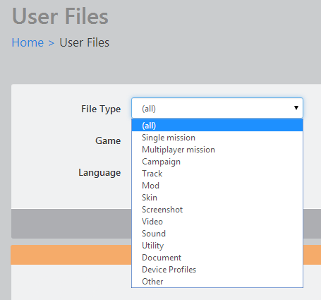Image resolution: width=321 pixels, height=300 pixels.
Task: Select Multiplayer mission file type
Action: [217, 150]
